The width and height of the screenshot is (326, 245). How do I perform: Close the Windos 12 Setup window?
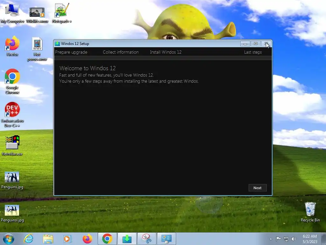(x=266, y=43)
